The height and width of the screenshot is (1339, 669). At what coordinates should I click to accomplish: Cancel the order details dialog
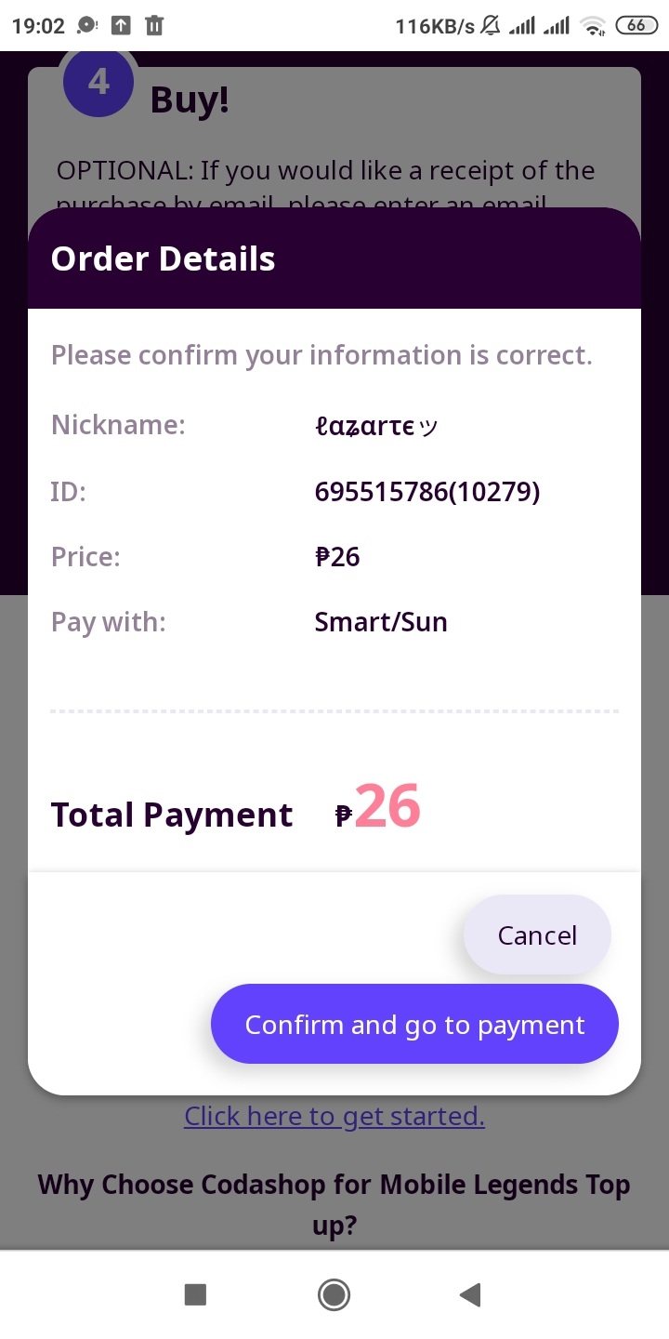coord(537,935)
